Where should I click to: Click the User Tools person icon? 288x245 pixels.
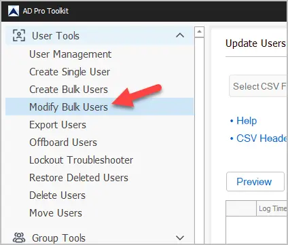(x=19, y=35)
